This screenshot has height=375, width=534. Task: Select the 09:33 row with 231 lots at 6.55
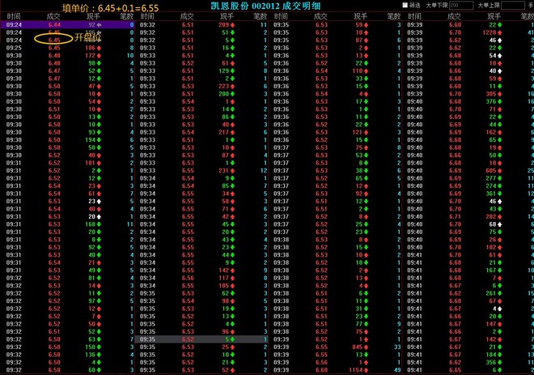(x=201, y=170)
